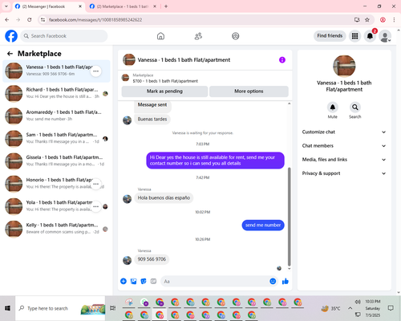Choose a sticker icon in composer
This screenshot has height=321, width=401.
[144, 281]
